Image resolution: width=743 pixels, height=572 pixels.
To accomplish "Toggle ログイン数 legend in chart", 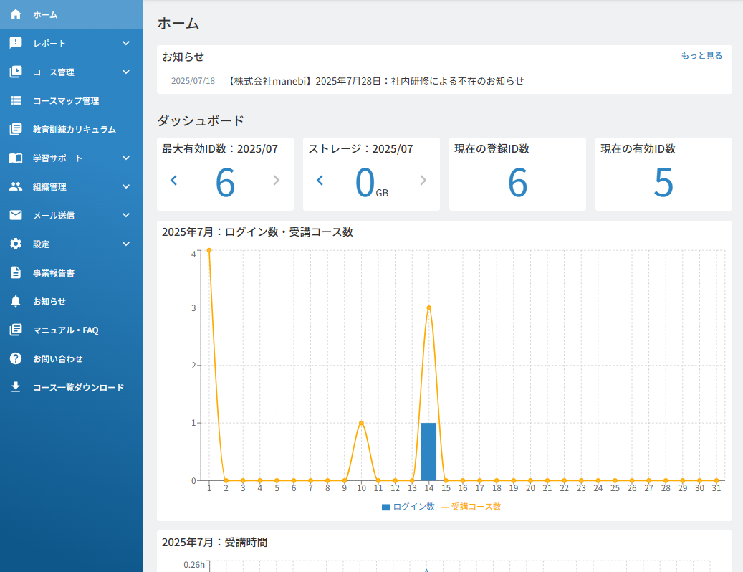I will [408, 507].
